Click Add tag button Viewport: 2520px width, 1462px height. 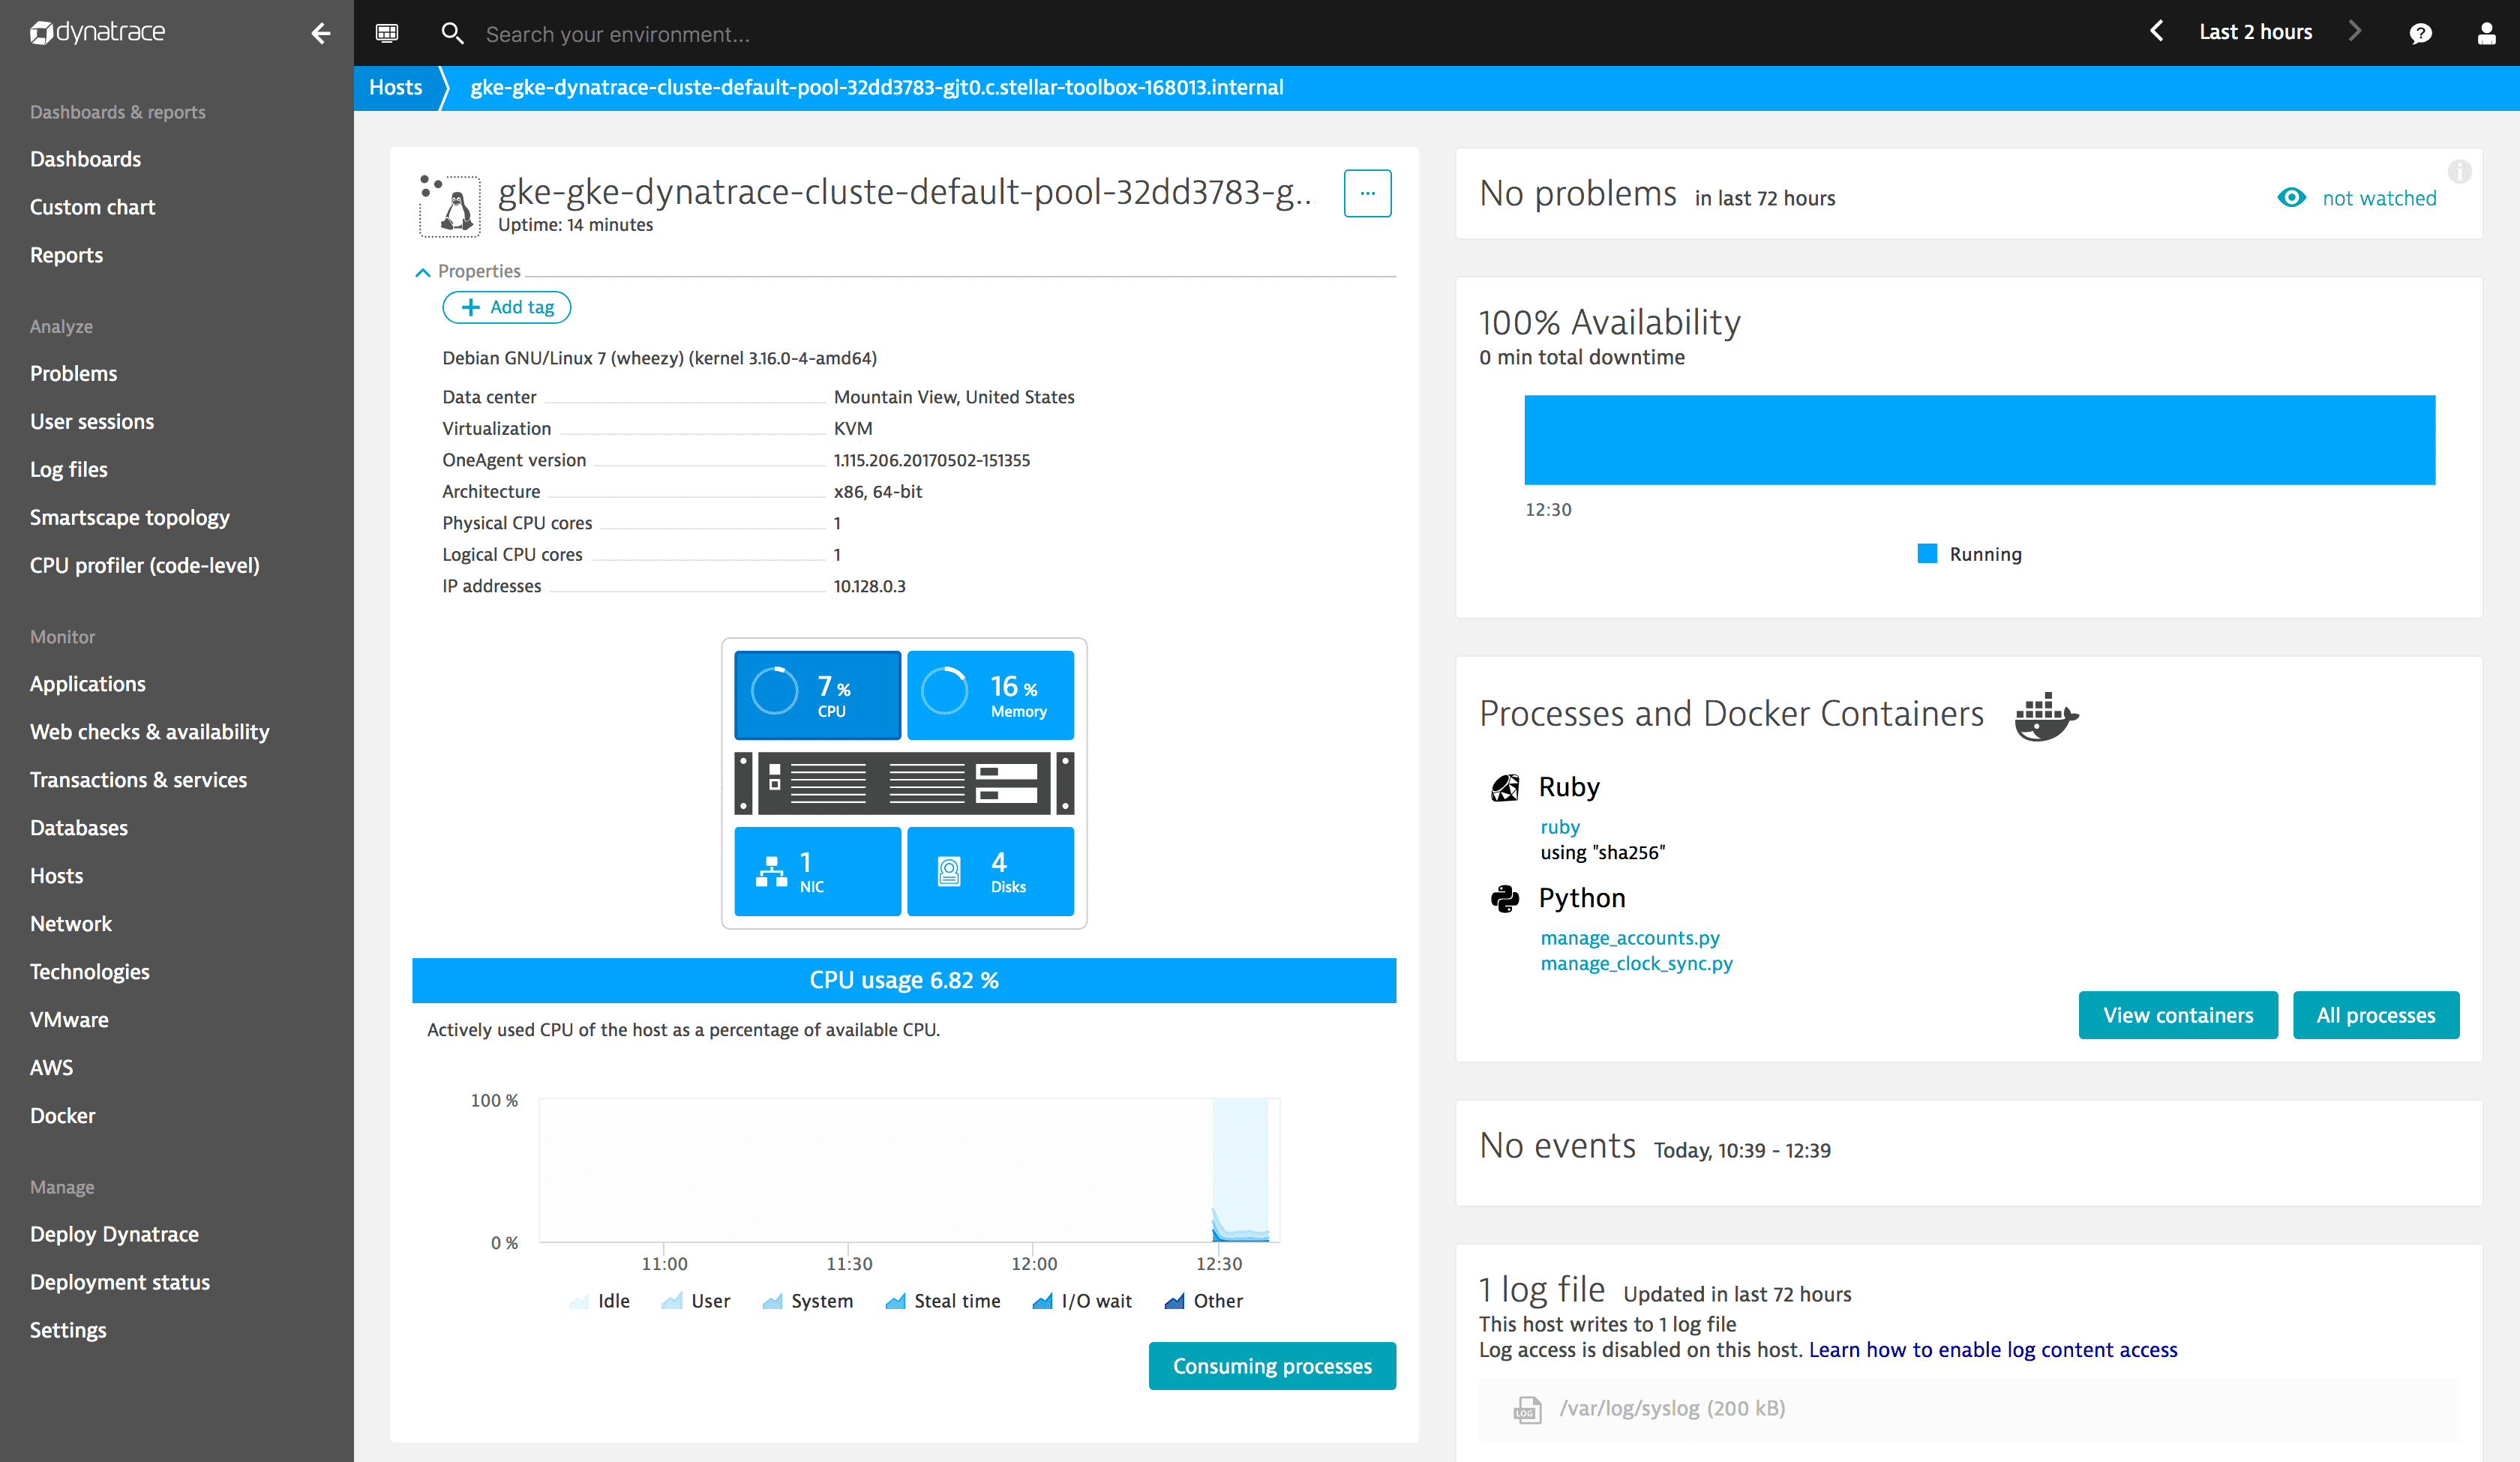[x=506, y=307]
